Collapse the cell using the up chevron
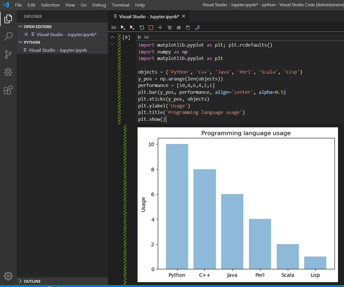 [112, 37]
